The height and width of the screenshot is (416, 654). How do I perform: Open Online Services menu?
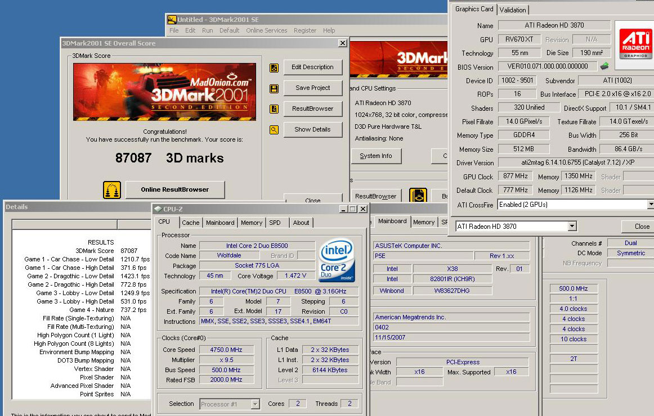(x=267, y=30)
